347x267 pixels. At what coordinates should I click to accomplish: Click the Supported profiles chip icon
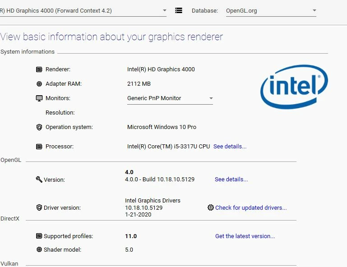[39, 236]
